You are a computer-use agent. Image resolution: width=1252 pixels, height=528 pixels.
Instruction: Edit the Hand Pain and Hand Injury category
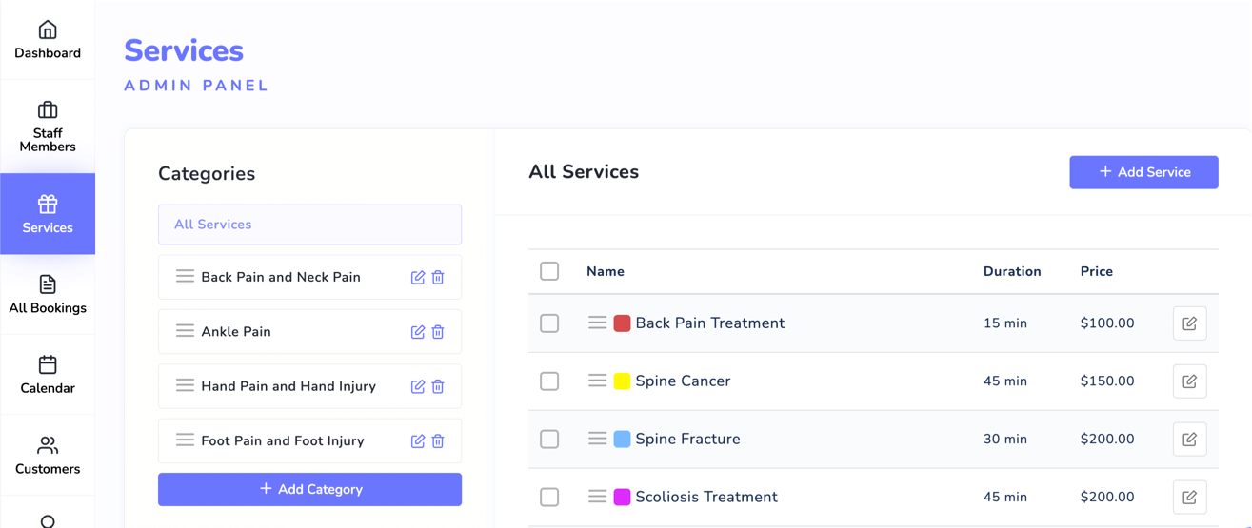coord(417,386)
